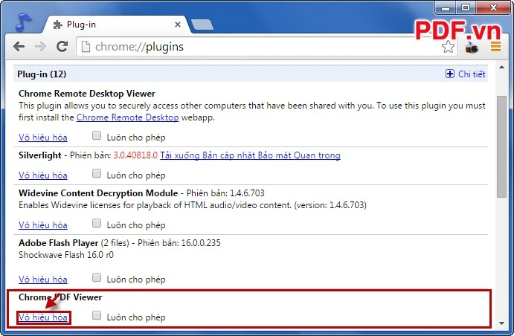Click the Chrome PDF Viewer heading

click(60, 297)
